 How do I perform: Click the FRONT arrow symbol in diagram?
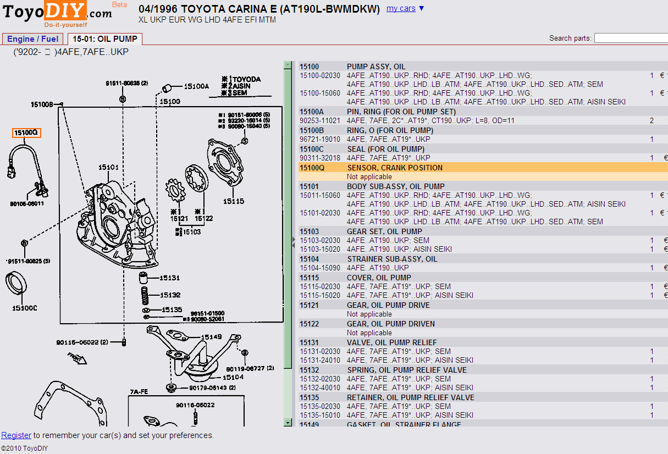[x=77, y=358]
